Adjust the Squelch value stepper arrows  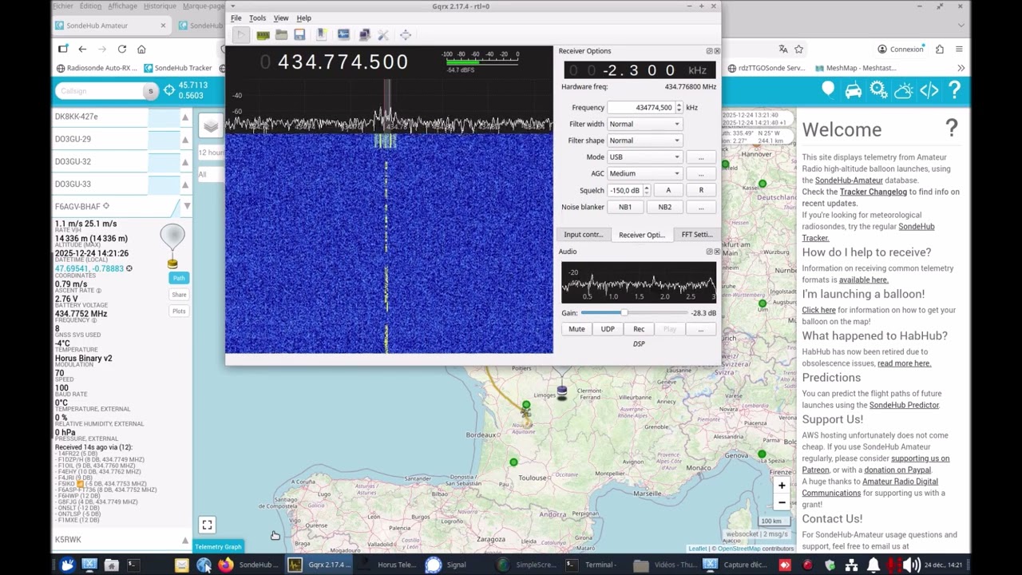click(646, 190)
